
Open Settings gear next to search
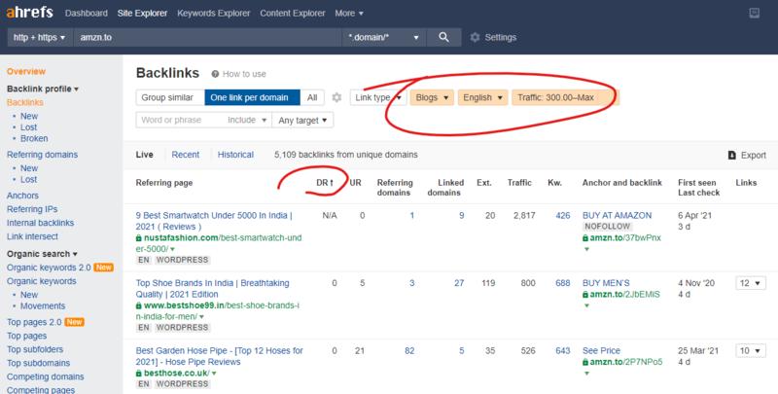[x=475, y=37]
